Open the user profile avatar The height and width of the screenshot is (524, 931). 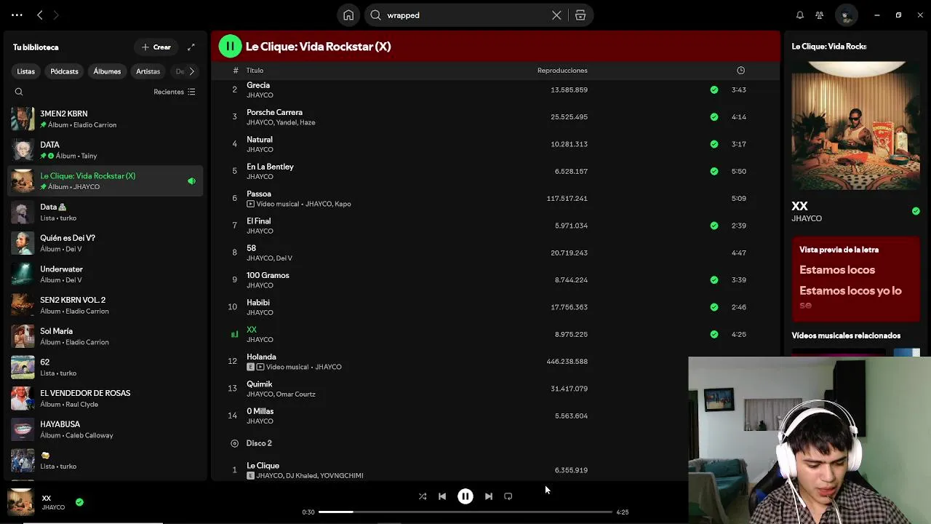point(845,15)
